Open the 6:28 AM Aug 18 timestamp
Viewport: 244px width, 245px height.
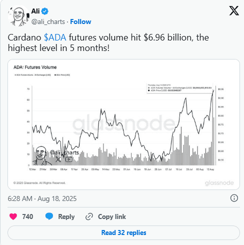[42, 198]
